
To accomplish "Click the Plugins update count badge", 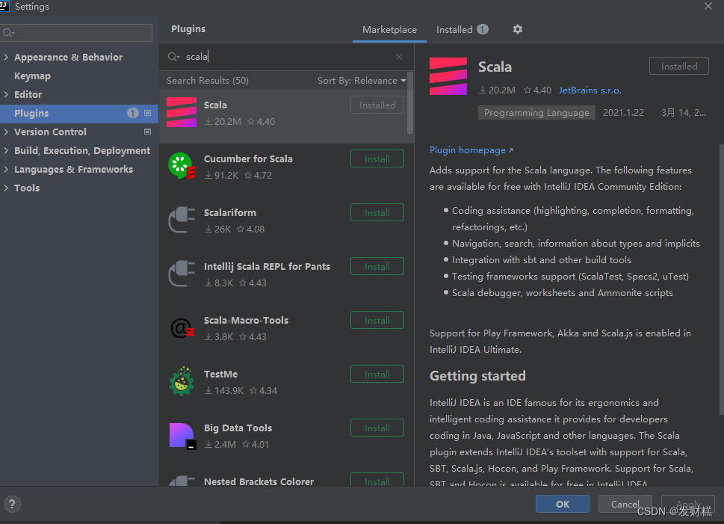I will (x=132, y=113).
